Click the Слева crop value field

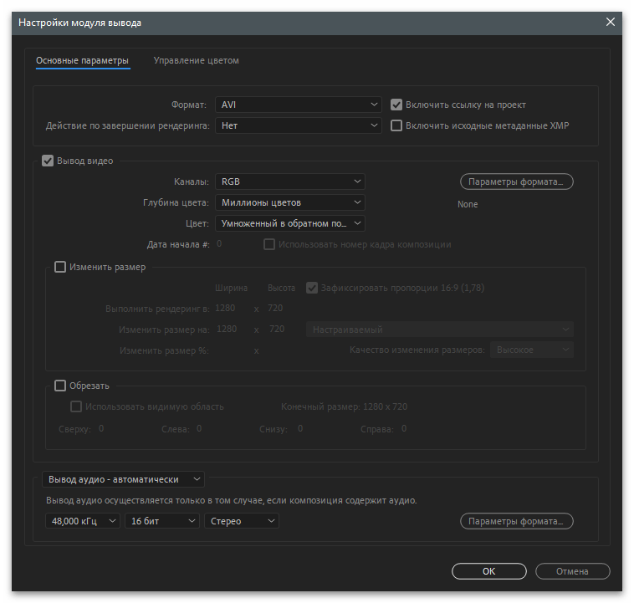199,429
